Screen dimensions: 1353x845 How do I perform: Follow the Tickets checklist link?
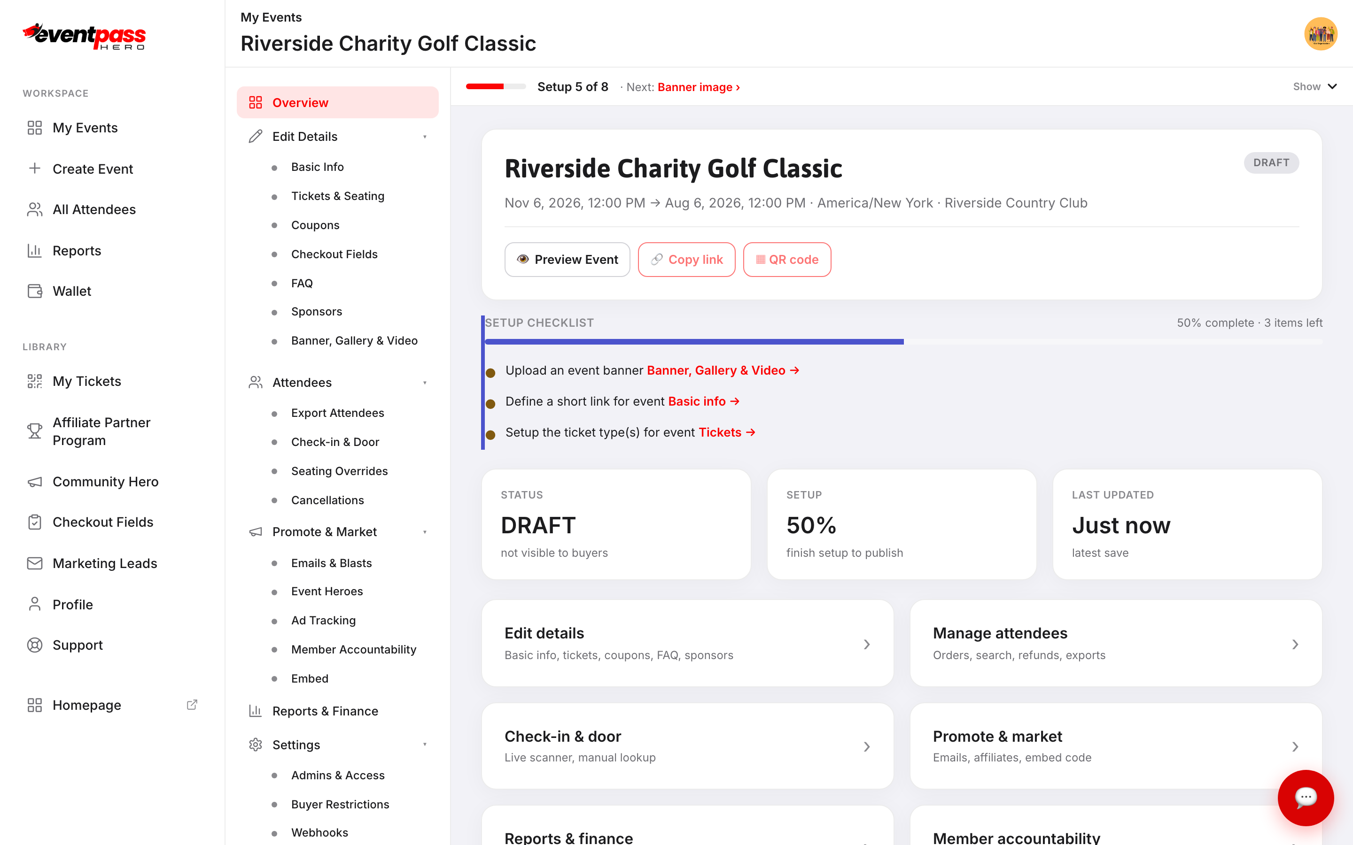tap(727, 432)
